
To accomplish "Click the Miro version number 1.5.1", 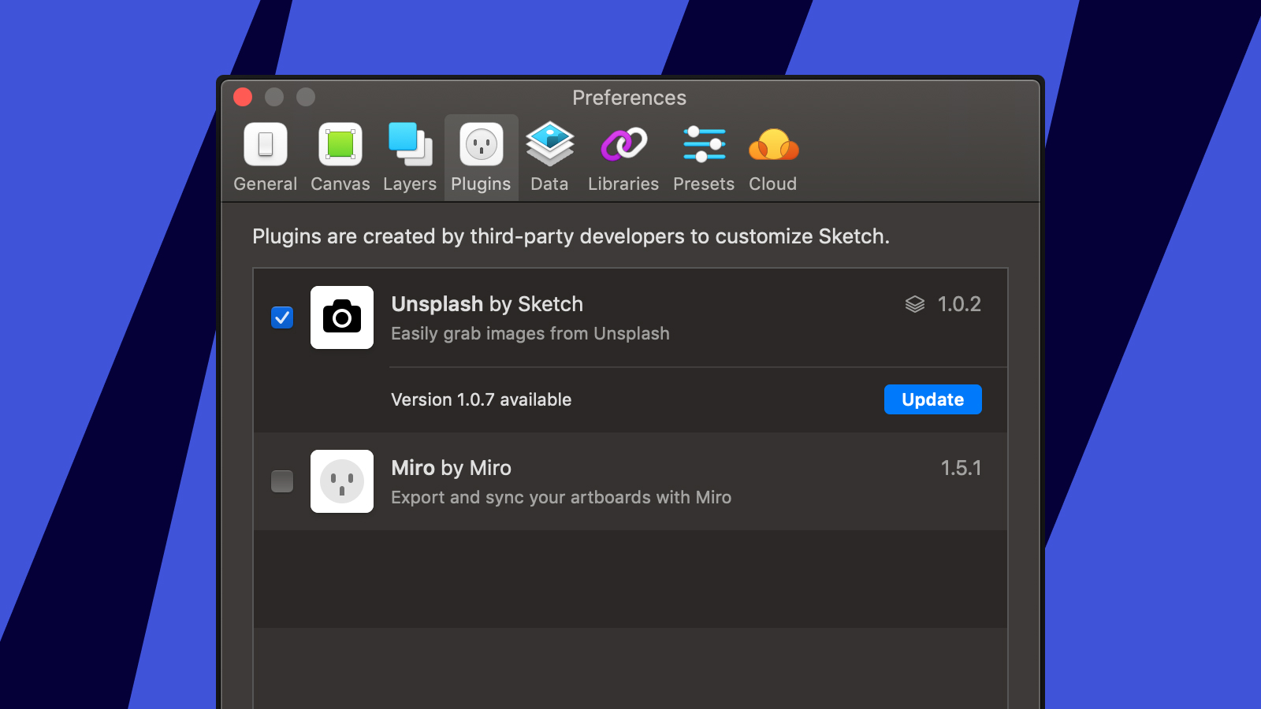I will [x=962, y=468].
